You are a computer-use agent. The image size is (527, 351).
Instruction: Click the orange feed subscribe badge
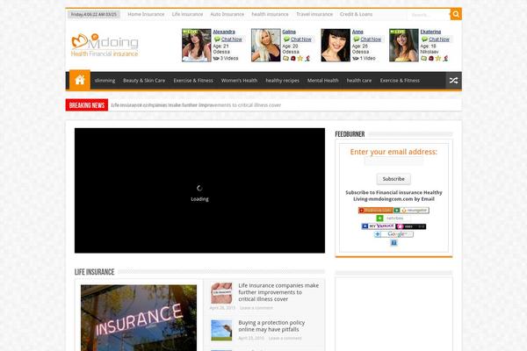tap(376, 211)
